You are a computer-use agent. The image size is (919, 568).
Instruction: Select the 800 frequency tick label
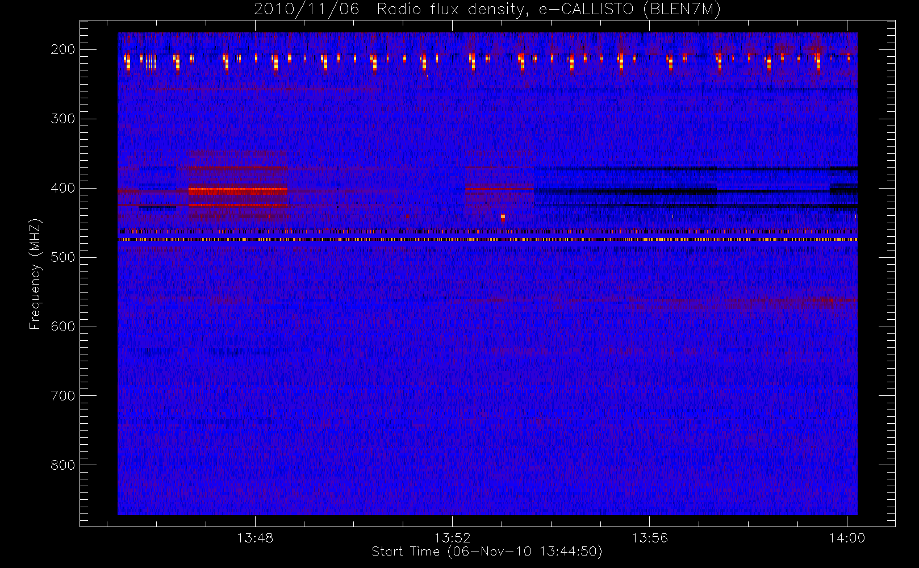point(63,465)
